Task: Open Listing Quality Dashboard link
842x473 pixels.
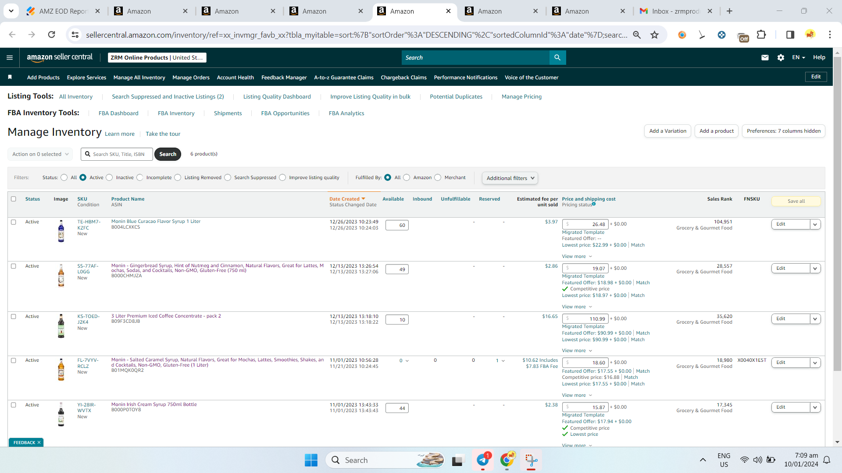Action: pyautogui.click(x=277, y=97)
